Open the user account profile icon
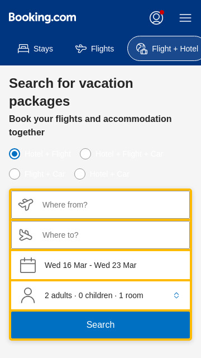 coord(156,18)
